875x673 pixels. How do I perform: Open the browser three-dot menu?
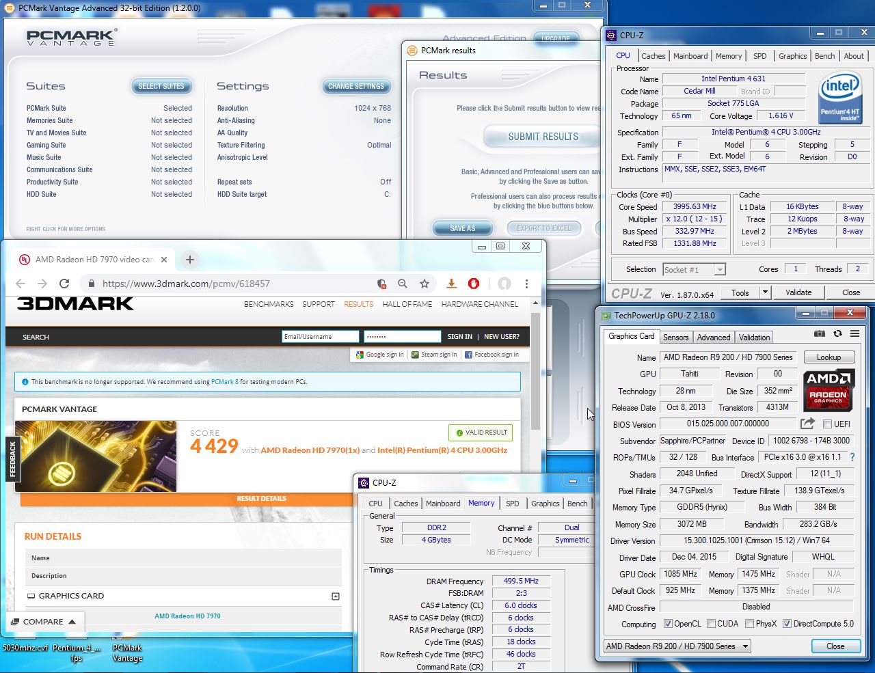526,284
